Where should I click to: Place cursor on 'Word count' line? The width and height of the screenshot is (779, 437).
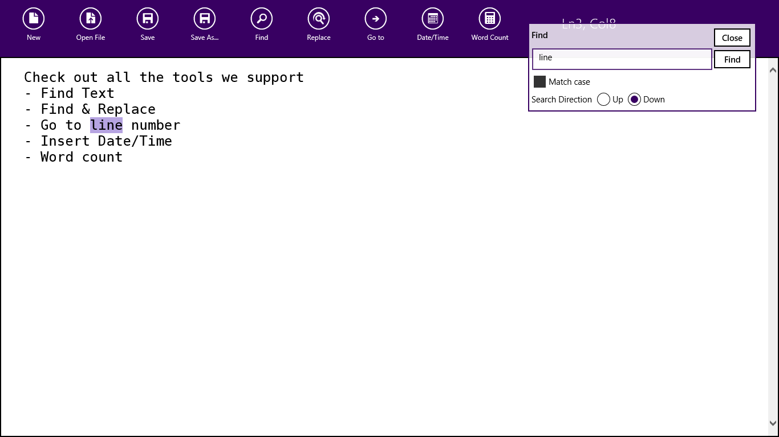[81, 157]
